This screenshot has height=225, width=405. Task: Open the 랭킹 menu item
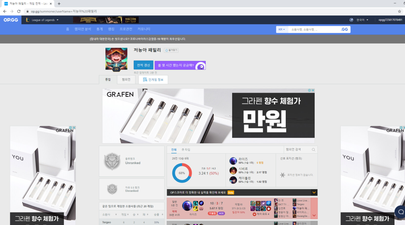point(111,29)
